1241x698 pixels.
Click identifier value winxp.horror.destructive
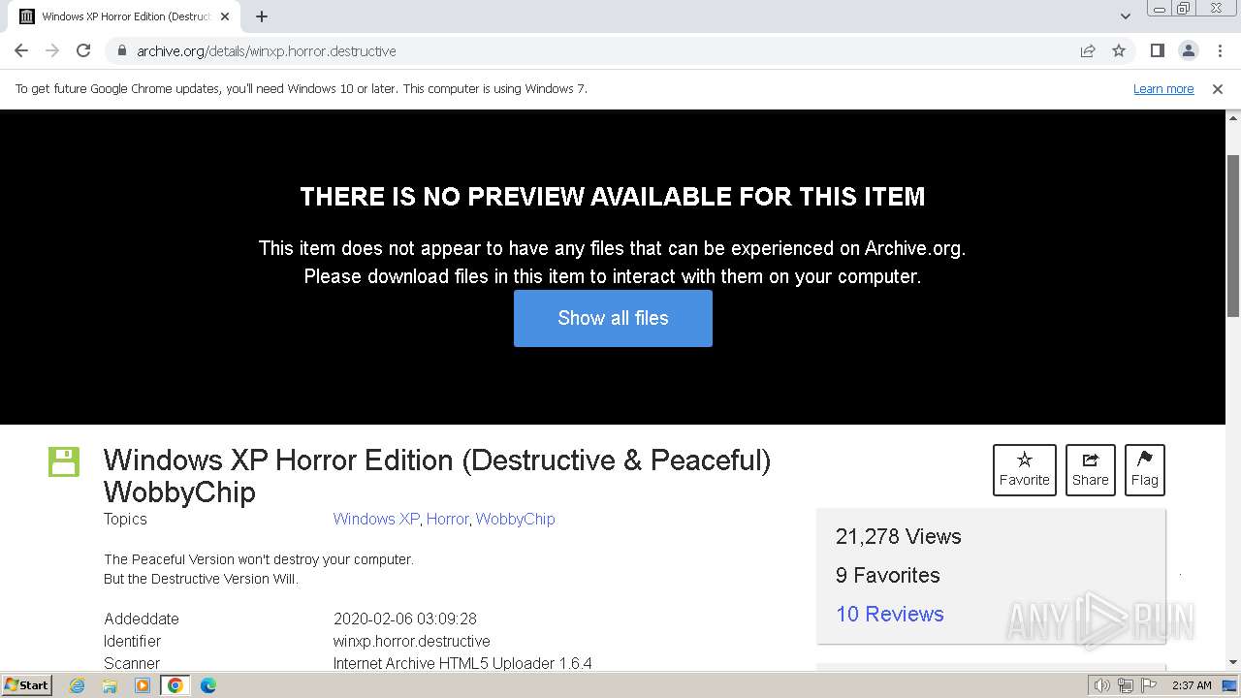[x=412, y=641]
